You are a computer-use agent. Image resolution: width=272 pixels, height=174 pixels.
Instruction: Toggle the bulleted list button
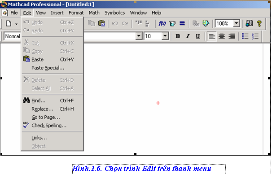[245, 36]
